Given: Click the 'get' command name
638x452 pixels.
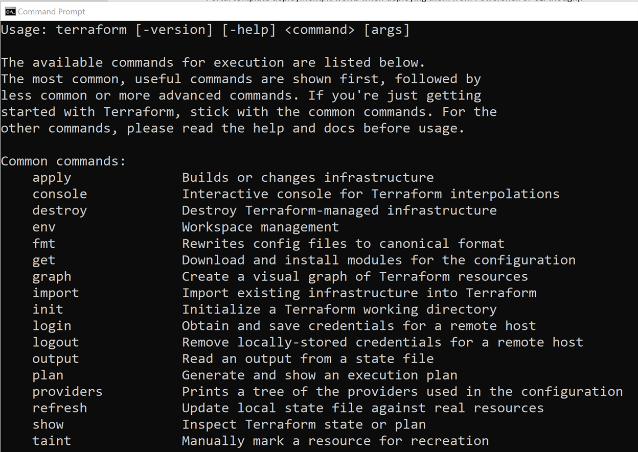Looking at the screenshot, I should (44, 260).
